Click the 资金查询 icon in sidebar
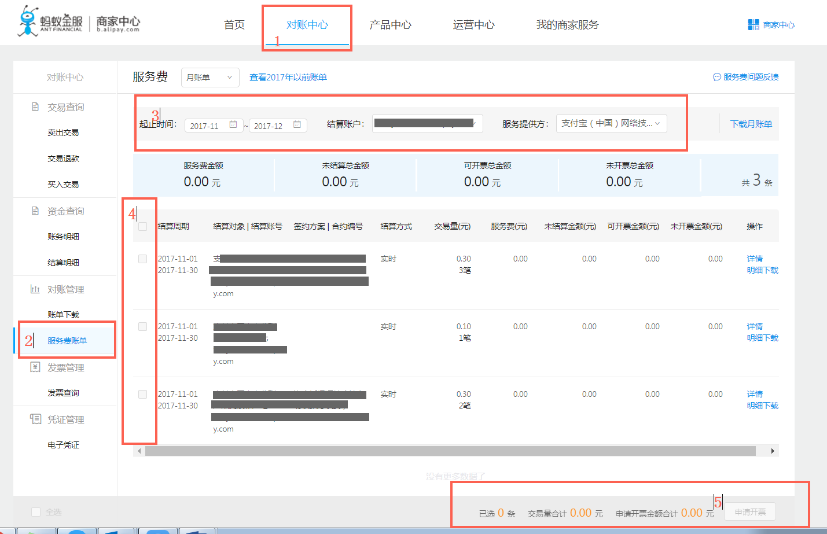827x534 pixels. [x=35, y=211]
